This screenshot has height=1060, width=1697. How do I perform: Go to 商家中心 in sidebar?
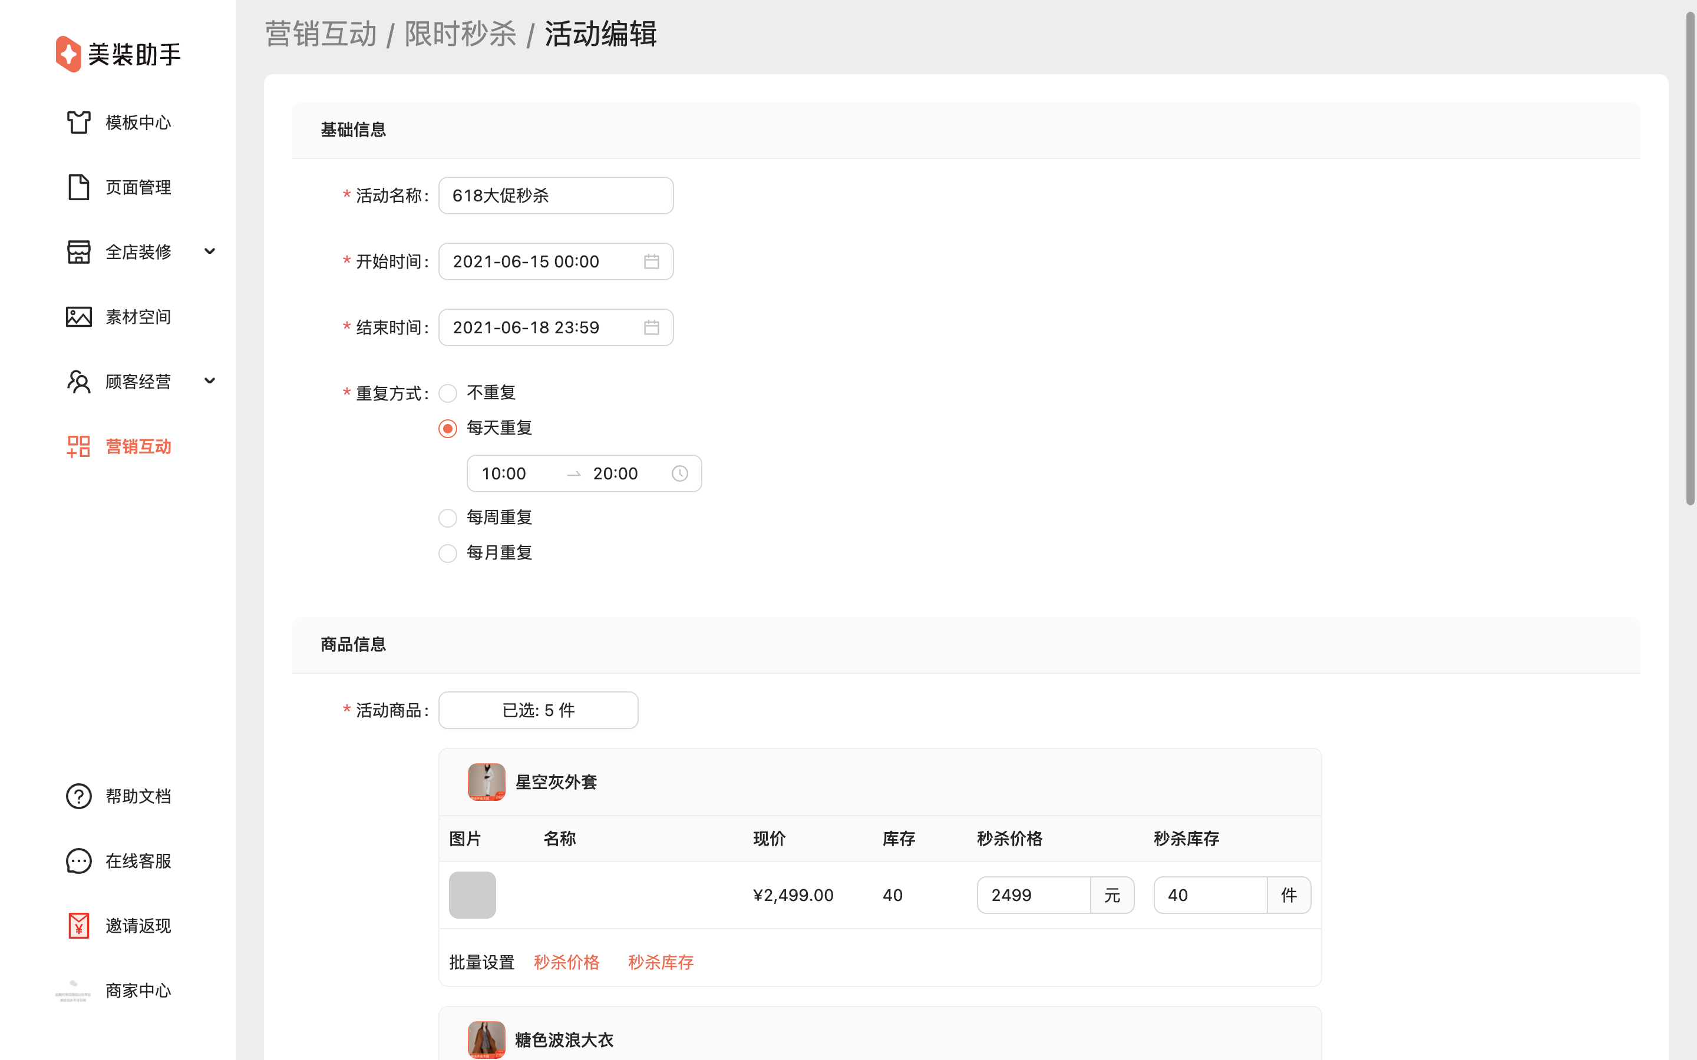tap(137, 991)
